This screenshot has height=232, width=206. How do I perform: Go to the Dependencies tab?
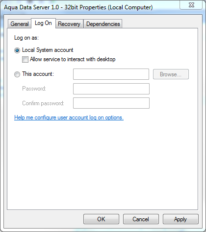click(x=103, y=24)
